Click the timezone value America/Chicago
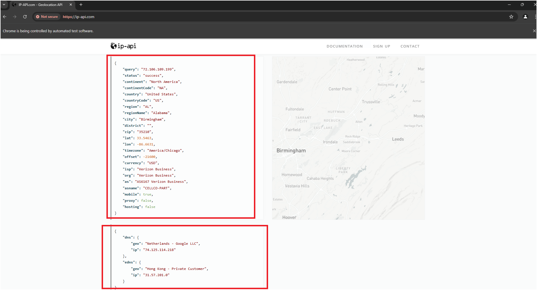Screen dimensions: 537x290 pos(165,151)
